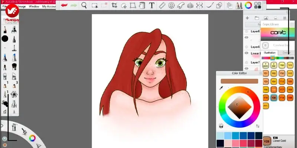Open the Ellipse guide tool

coord(172,5)
